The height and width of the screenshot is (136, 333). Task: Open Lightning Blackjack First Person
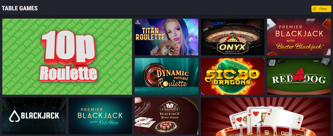click(x=166, y=116)
